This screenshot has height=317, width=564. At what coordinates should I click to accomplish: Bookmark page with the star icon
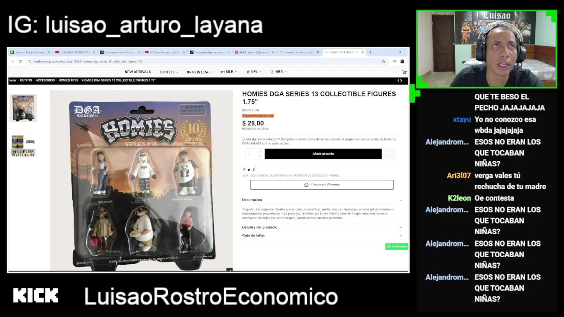pos(383,61)
